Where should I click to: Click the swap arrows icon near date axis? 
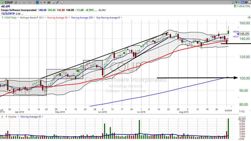click(x=2, y=111)
